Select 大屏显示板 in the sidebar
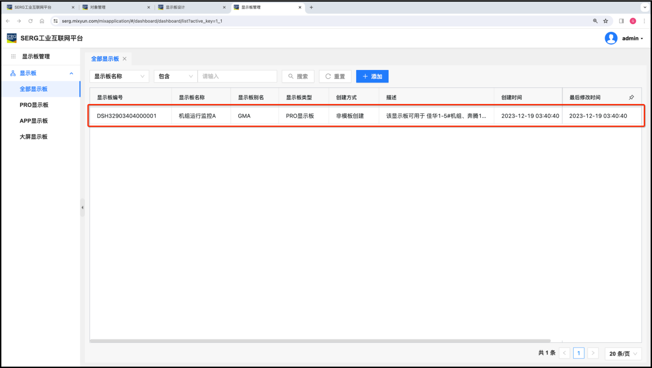Screen dimensions: 652x368 tap(34, 137)
